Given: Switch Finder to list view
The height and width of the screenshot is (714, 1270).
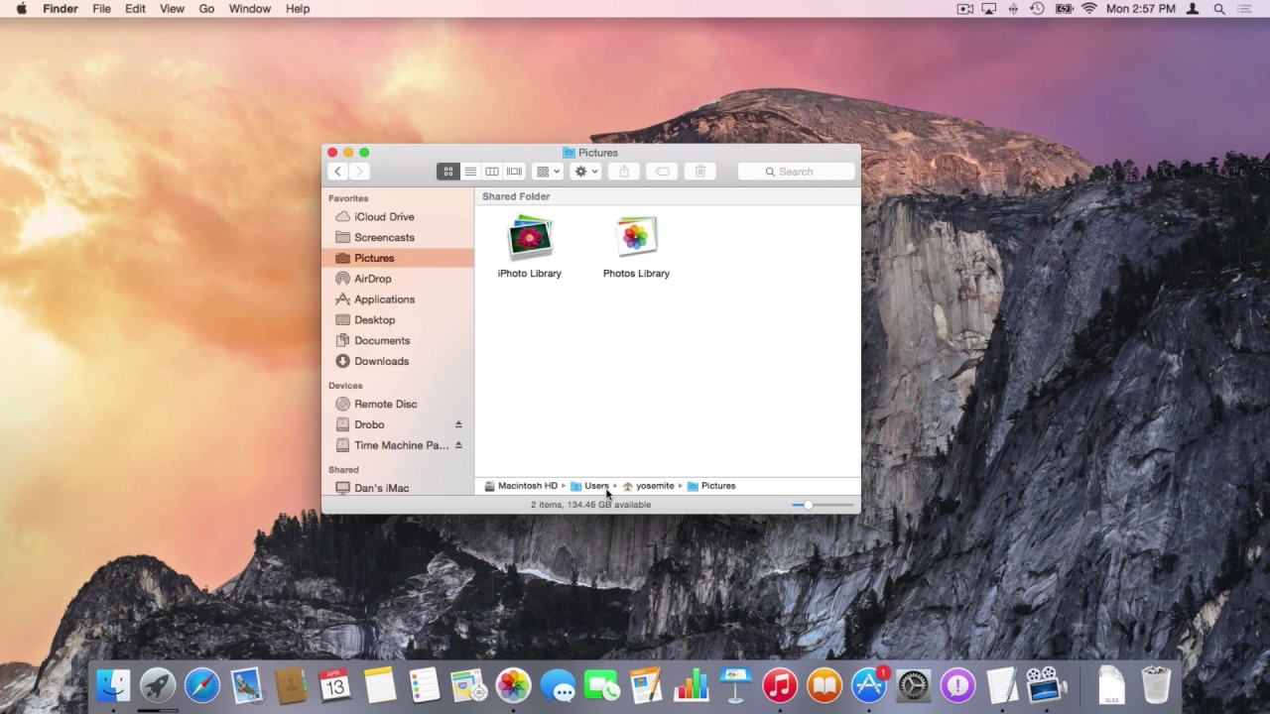Looking at the screenshot, I should [470, 172].
